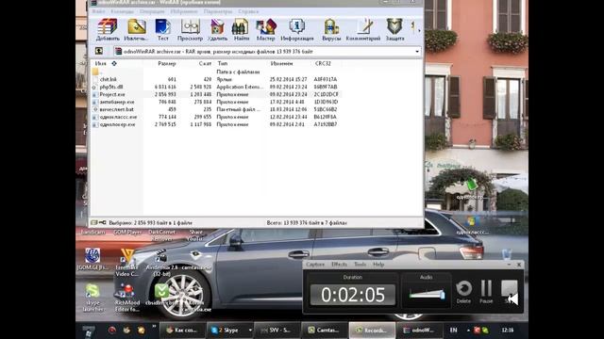
Task: Open the Избранное menu
Action: click(x=184, y=11)
